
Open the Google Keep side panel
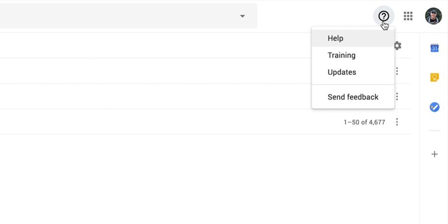coord(434,77)
